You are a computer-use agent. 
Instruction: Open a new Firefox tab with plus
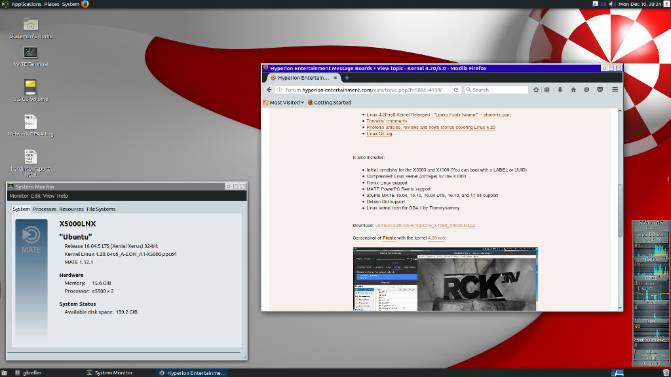(347, 78)
